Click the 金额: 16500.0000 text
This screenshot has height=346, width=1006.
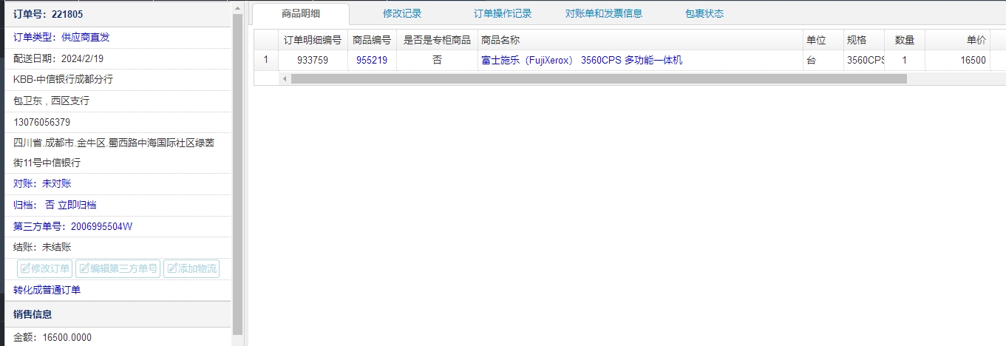point(52,337)
